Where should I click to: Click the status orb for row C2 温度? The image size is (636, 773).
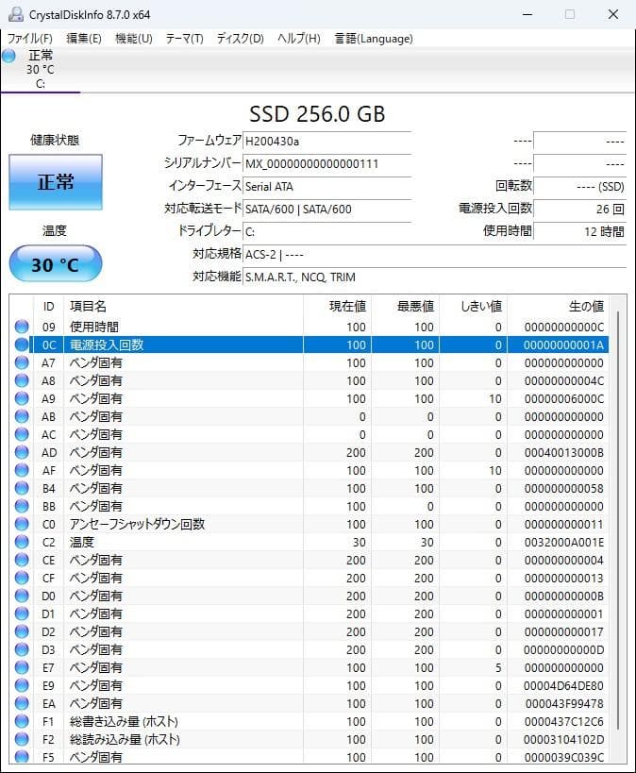pos(22,542)
